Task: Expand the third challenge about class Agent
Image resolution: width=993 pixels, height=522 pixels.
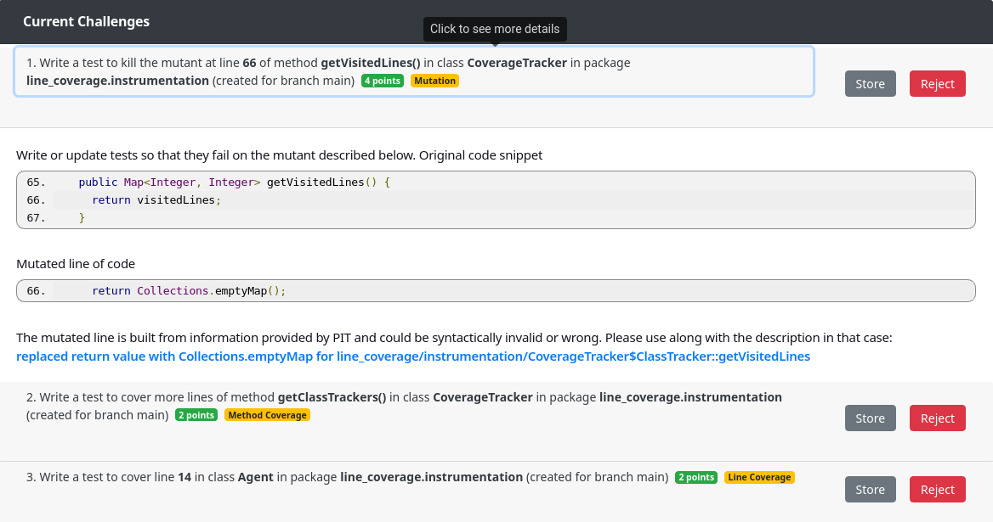Action: (340, 477)
